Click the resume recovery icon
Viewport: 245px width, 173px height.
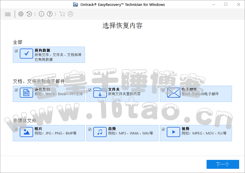click(29, 14)
